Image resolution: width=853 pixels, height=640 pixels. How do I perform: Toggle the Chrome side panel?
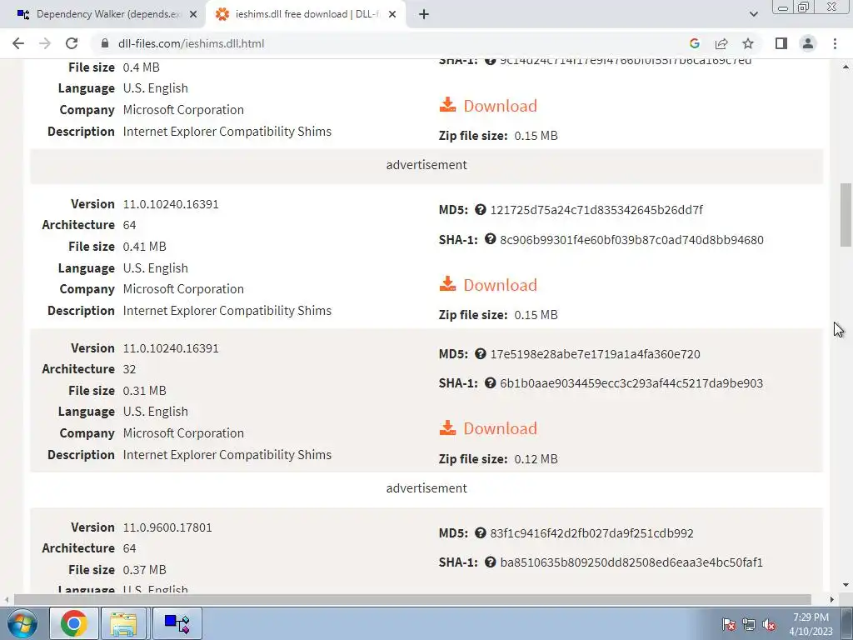(781, 43)
